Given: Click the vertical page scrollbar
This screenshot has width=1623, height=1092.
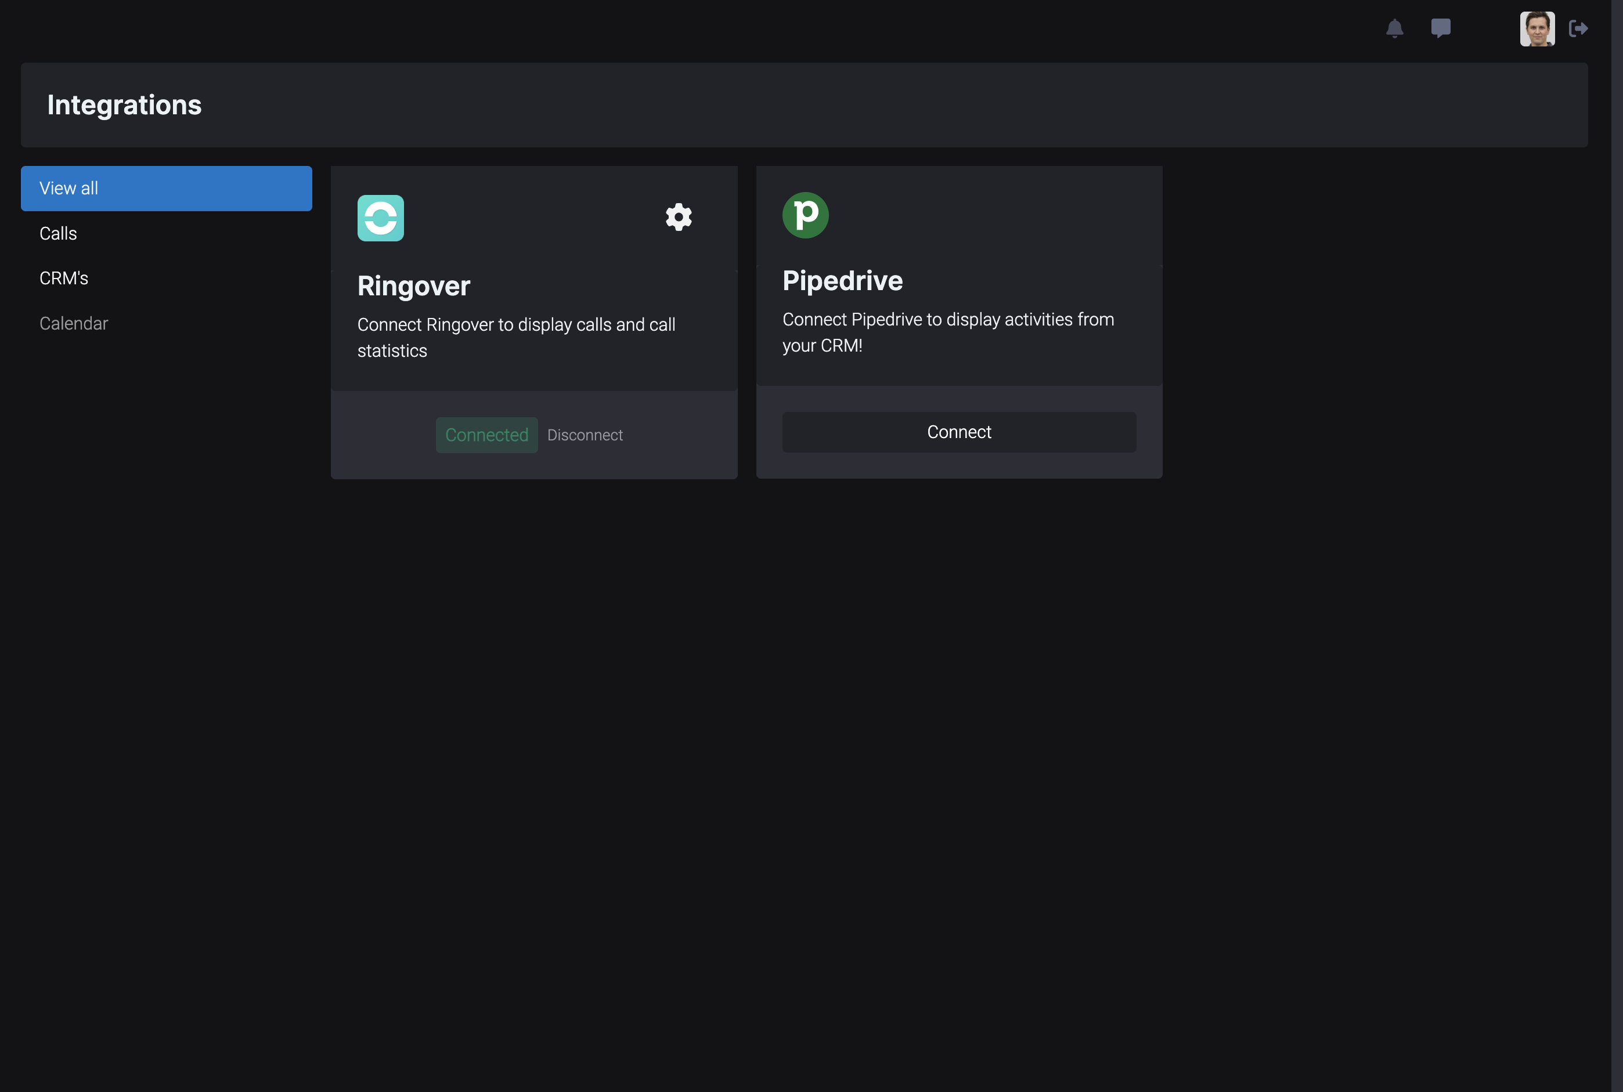Looking at the screenshot, I should [1617, 546].
